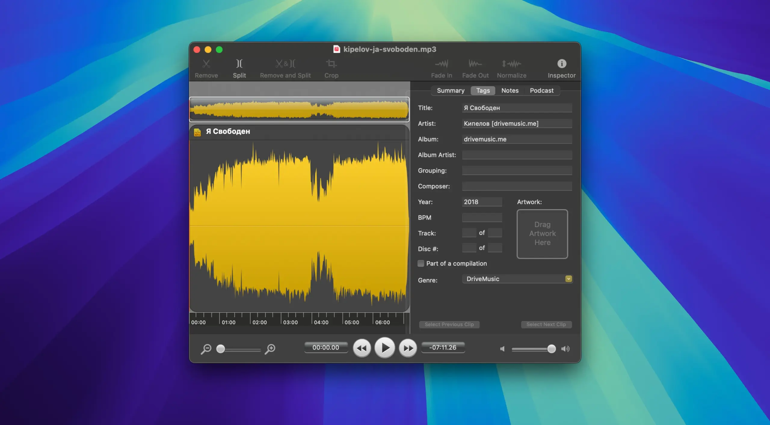Toggle the Inspector info icon
This screenshot has width=770, height=425.
click(x=562, y=64)
